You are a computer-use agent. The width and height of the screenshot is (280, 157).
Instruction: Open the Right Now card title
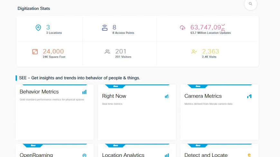click(x=114, y=96)
